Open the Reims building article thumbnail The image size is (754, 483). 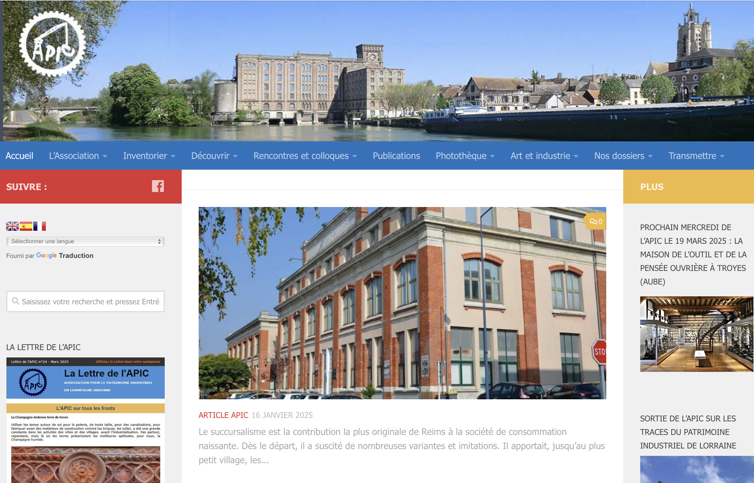[x=402, y=303]
